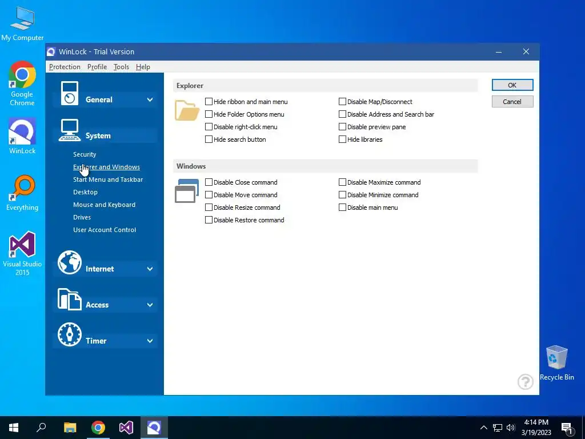Expand Access section chevron
The width and height of the screenshot is (585, 439).
(x=150, y=305)
